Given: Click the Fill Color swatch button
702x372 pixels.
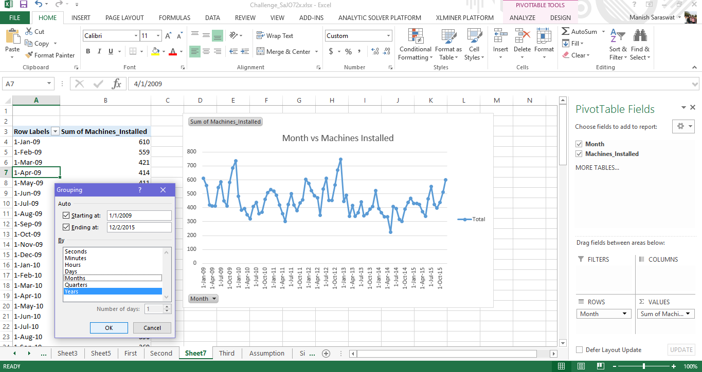Looking at the screenshot, I should point(155,52).
